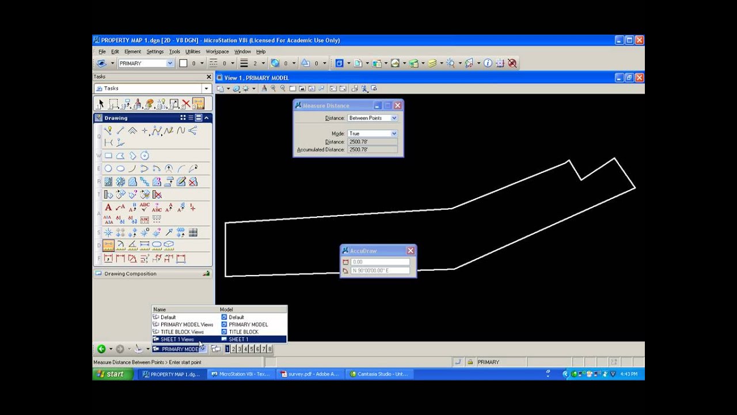Switch to Camtasia Studio taskbar button
Screen dimensions: 737x415
point(380,374)
